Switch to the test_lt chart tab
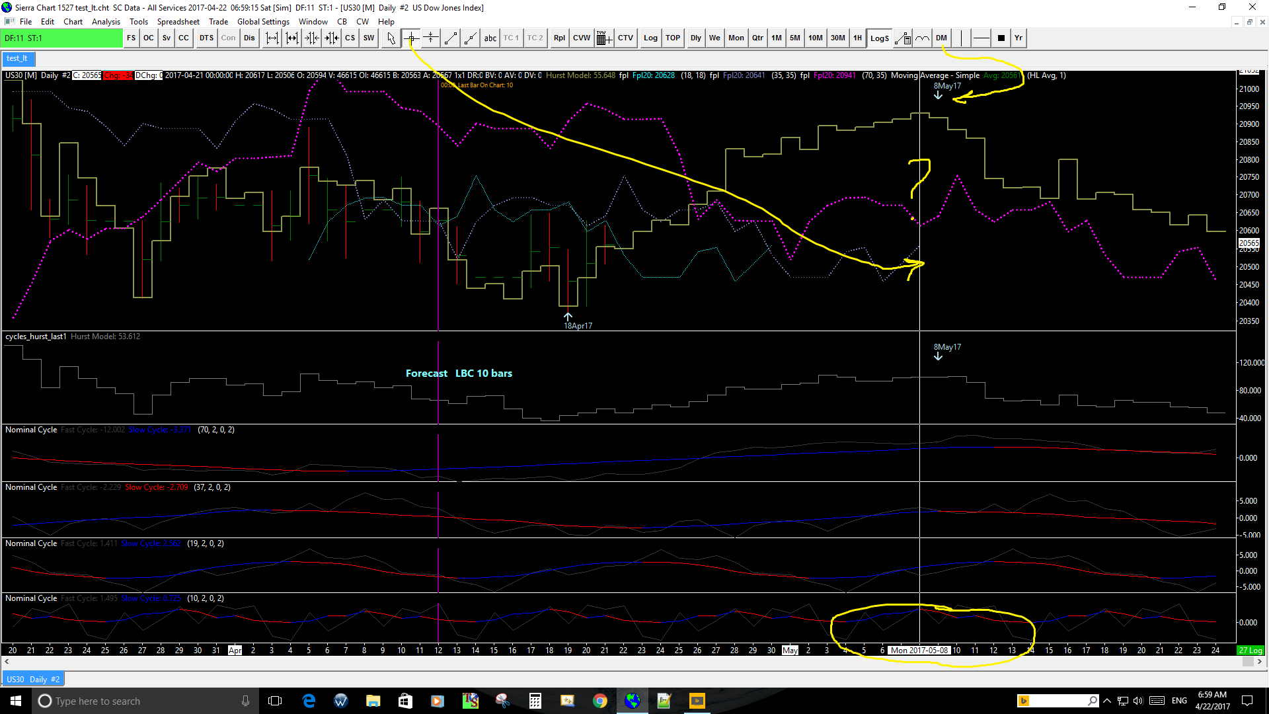This screenshot has height=714, width=1269. (x=17, y=58)
